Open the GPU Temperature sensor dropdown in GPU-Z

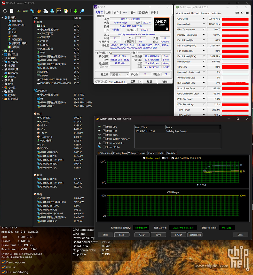point(204,29)
